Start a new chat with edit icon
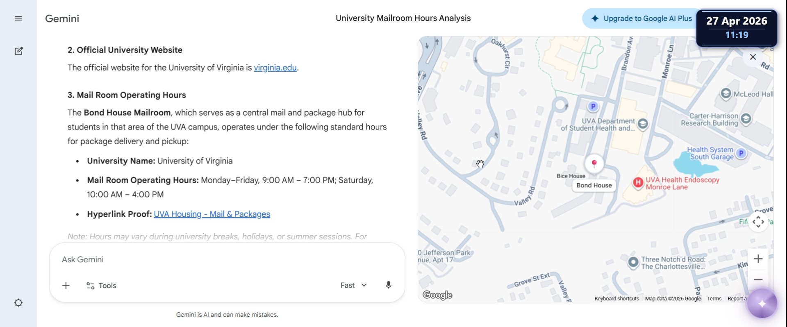 coord(18,51)
